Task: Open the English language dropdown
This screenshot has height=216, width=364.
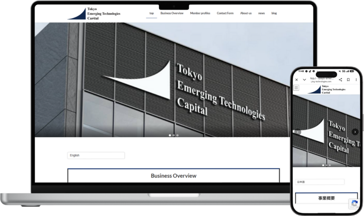Action: [x=96, y=155]
